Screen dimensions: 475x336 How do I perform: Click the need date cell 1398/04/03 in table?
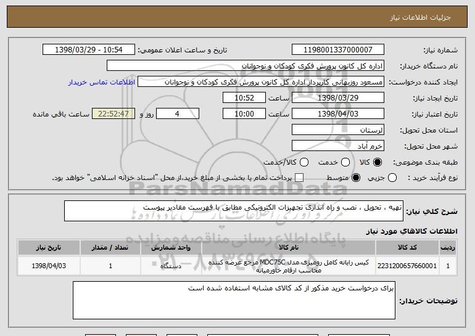click(x=49, y=266)
